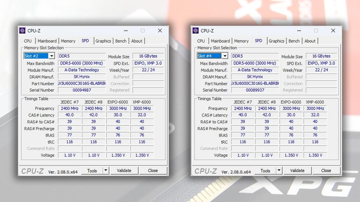This screenshot has height=202, width=360.
Task: Click the DDR5 memory type field in left window
Action: [82, 56]
